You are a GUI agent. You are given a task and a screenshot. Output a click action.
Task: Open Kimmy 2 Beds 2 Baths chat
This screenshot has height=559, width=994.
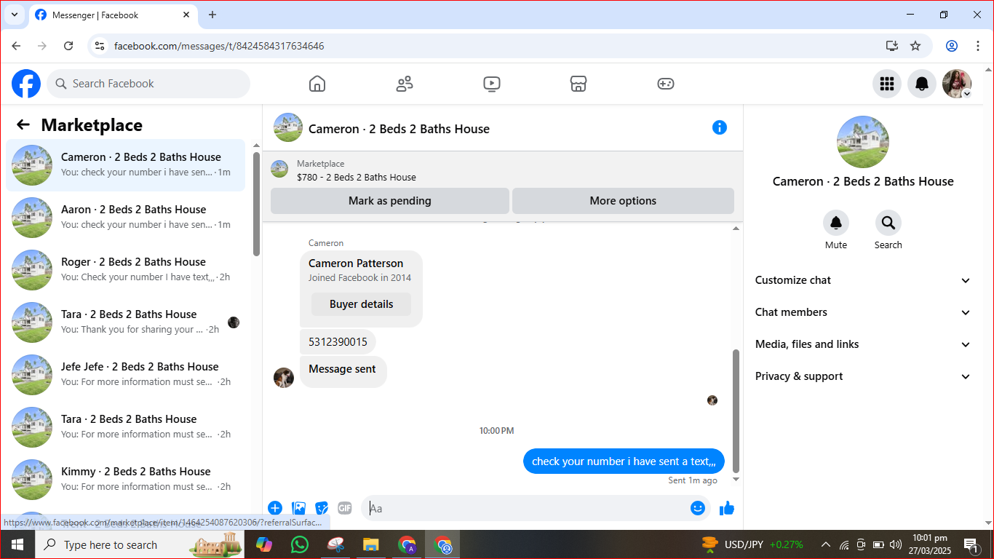pyautogui.click(x=126, y=479)
